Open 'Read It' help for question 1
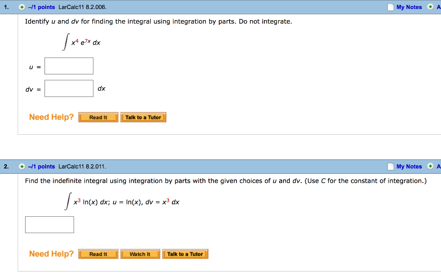This screenshot has width=441, height=273. (98, 117)
